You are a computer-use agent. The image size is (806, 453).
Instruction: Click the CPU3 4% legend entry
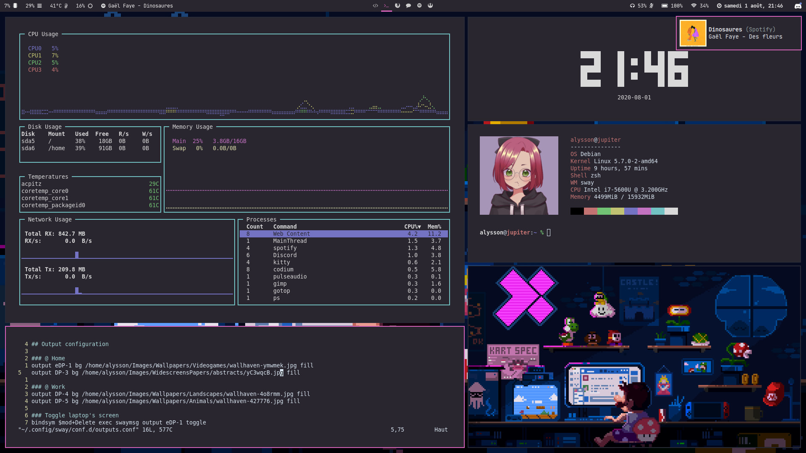[43, 70]
